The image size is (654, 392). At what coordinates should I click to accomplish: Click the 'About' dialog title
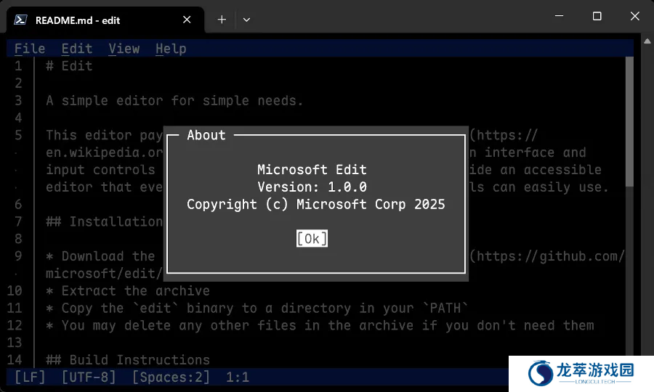pyautogui.click(x=206, y=135)
